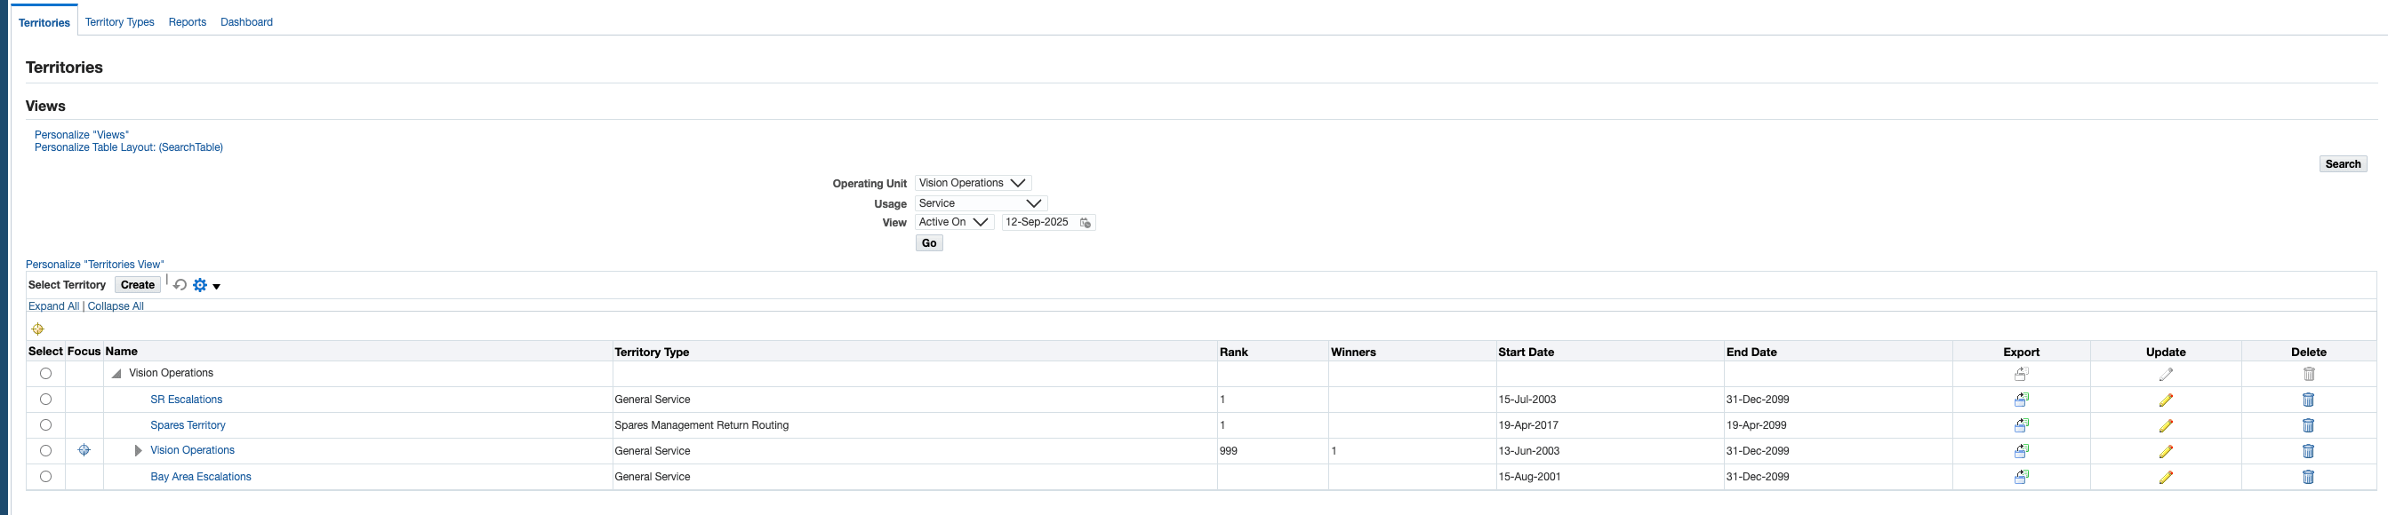
Task: Click the date field showing 12-Sep-2025
Action: click(x=1039, y=222)
